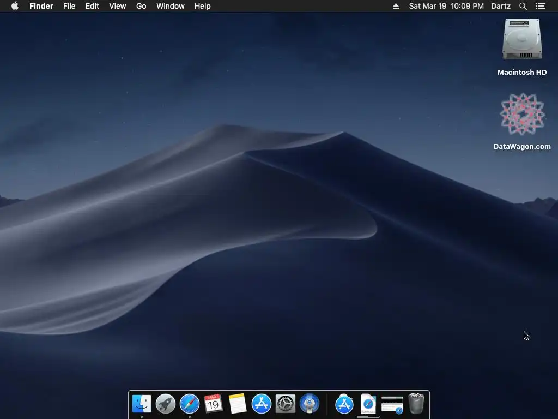Open the Edit menu

click(92, 6)
